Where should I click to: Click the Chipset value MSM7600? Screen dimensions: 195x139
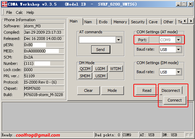[x=44, y=88]
